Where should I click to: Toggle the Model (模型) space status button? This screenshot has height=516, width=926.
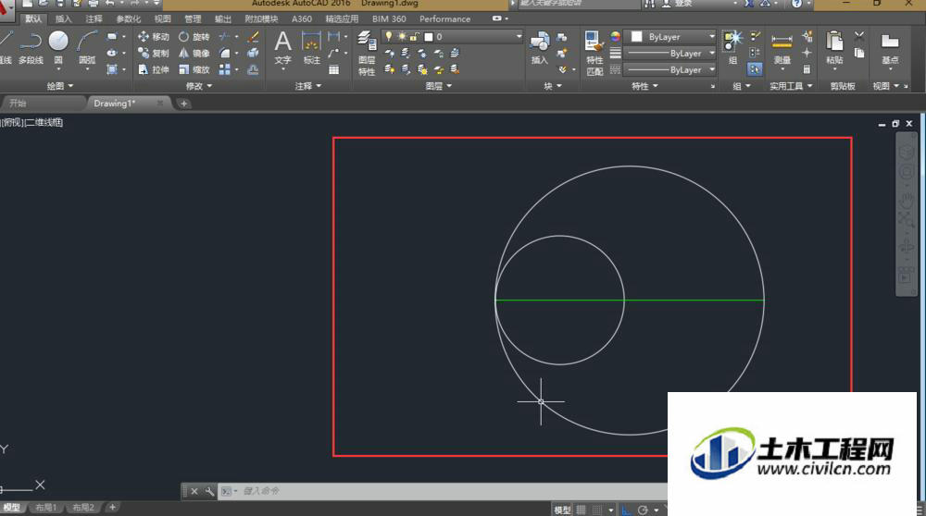(x=562, y=510)
